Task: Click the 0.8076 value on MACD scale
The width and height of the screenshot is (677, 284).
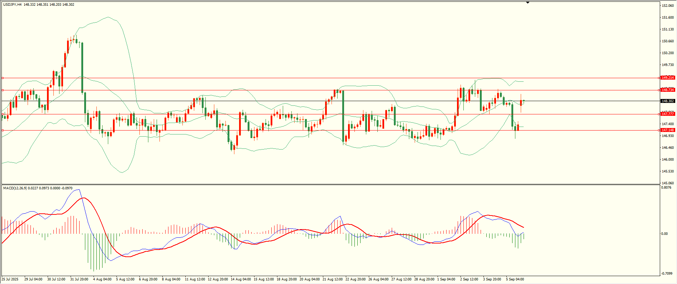Action: (x=666, y=188)
